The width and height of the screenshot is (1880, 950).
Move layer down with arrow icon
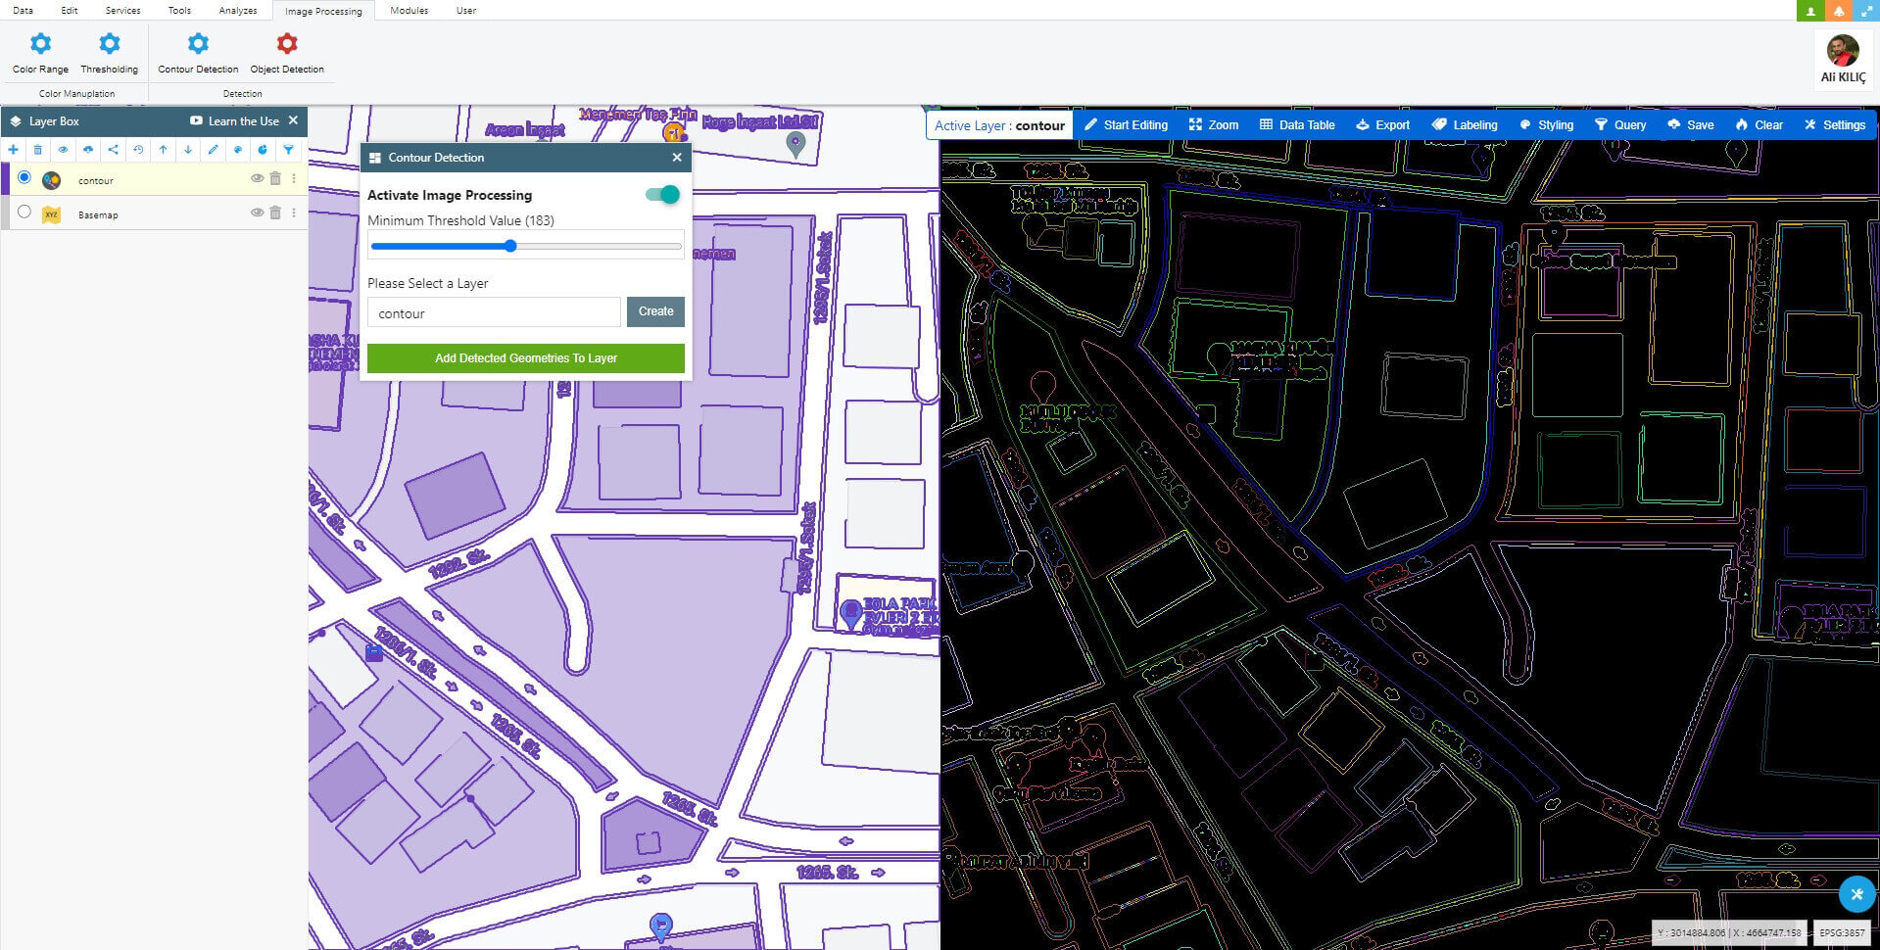click(x=188, y=150)
